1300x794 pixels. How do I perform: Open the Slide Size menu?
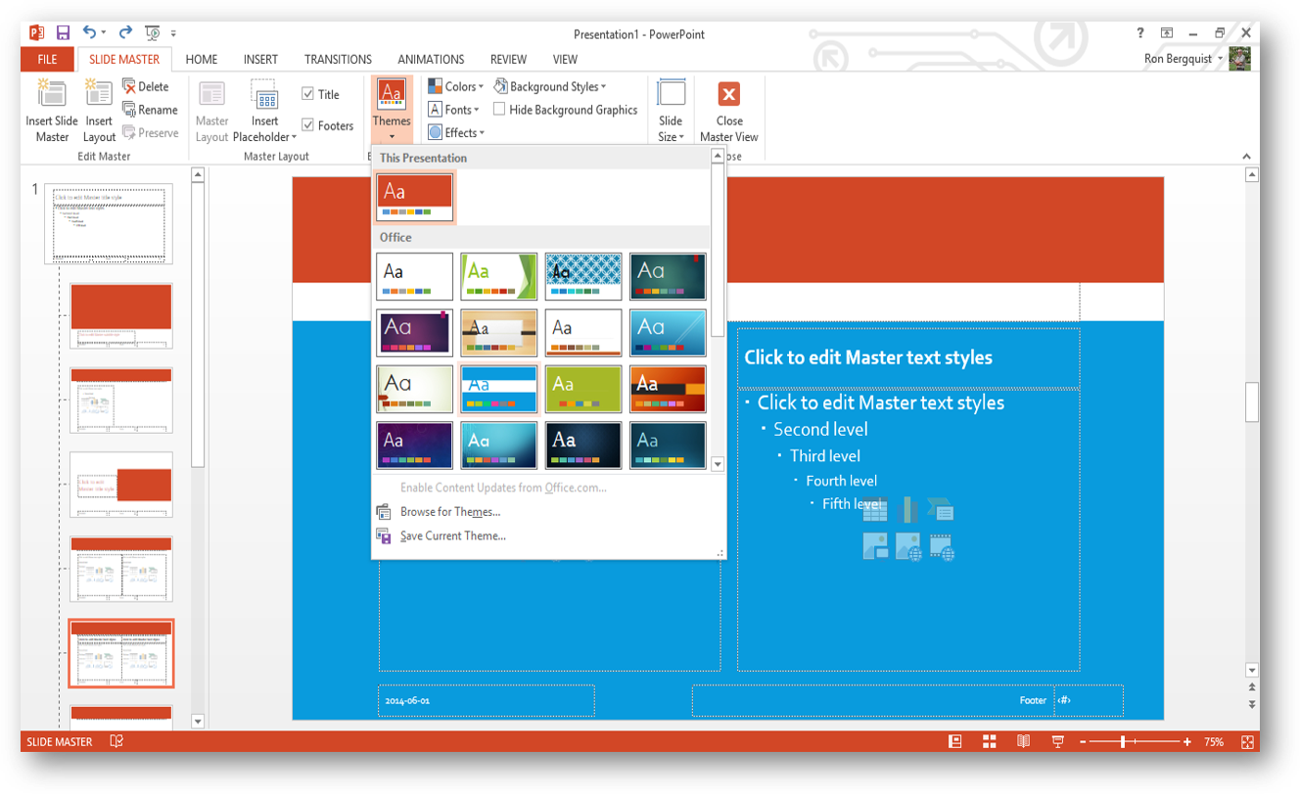[x=671, y=112]
